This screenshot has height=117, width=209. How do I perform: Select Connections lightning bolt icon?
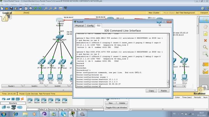(x=22, y=99)
